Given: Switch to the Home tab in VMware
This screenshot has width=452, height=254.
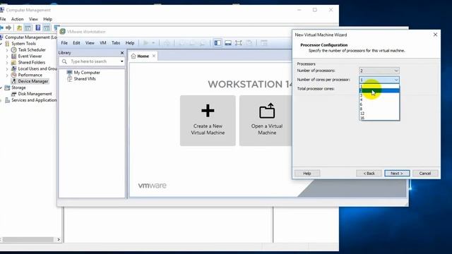Looking at the screenshot, I should [x=143, y=56].
